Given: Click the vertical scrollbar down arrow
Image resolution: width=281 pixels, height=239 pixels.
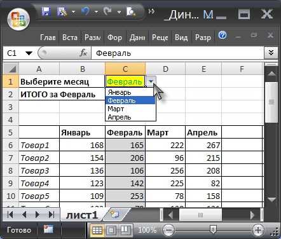Looking at the screenshot, I should [271, 200].
